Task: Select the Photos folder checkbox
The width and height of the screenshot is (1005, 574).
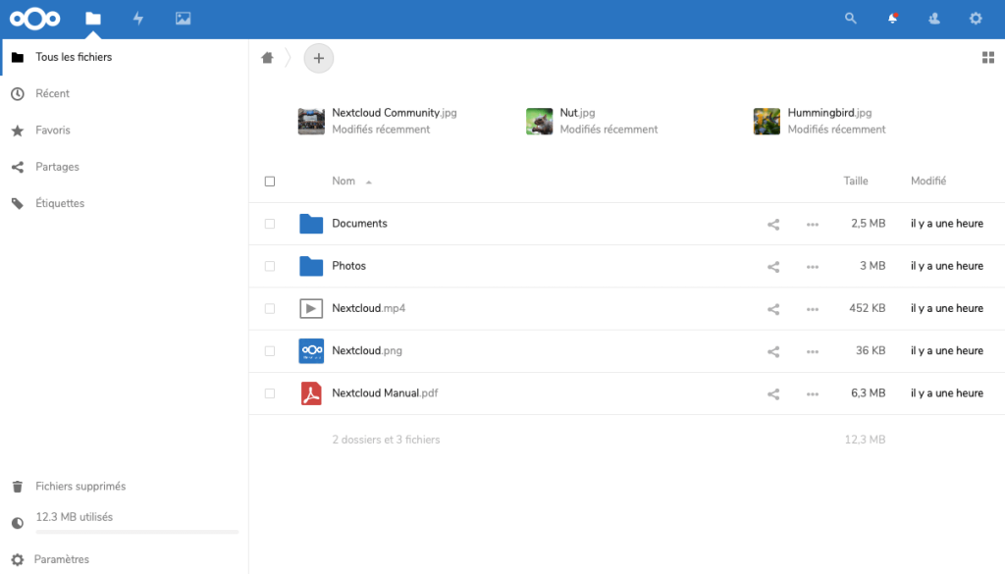Action: 270,266
